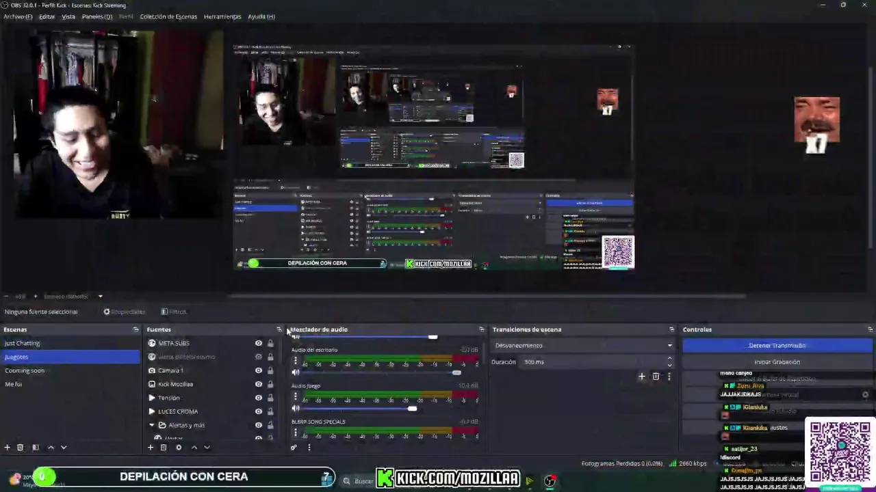This screenshot has width=876, height=492.
Task: Hide the Kick Mozillaa source
Action: point(259,384)
